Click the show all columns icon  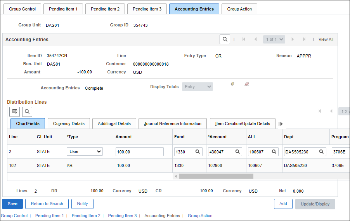pos(281,124)
